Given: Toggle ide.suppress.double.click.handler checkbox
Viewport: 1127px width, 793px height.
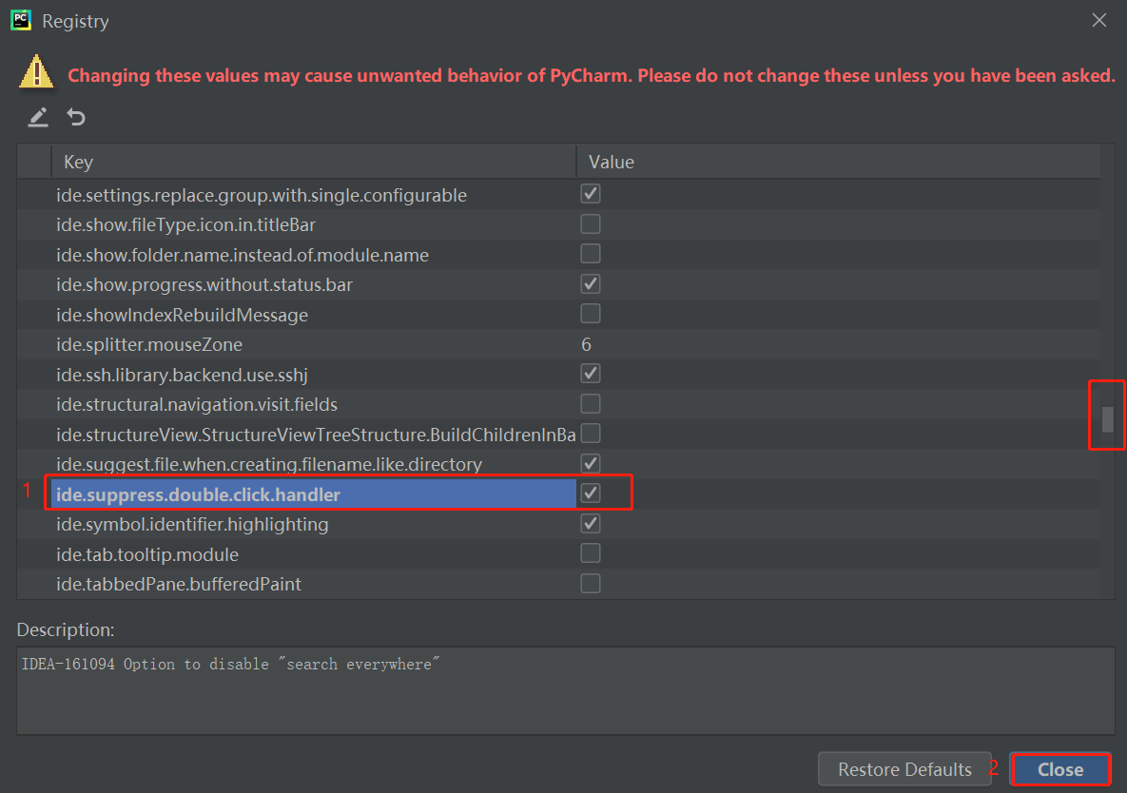Looking at the screenshot, I should pyautogui.click(x=590, y=493).
